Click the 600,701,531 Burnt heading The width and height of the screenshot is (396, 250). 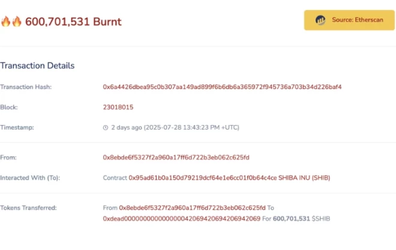pos(73,22)
